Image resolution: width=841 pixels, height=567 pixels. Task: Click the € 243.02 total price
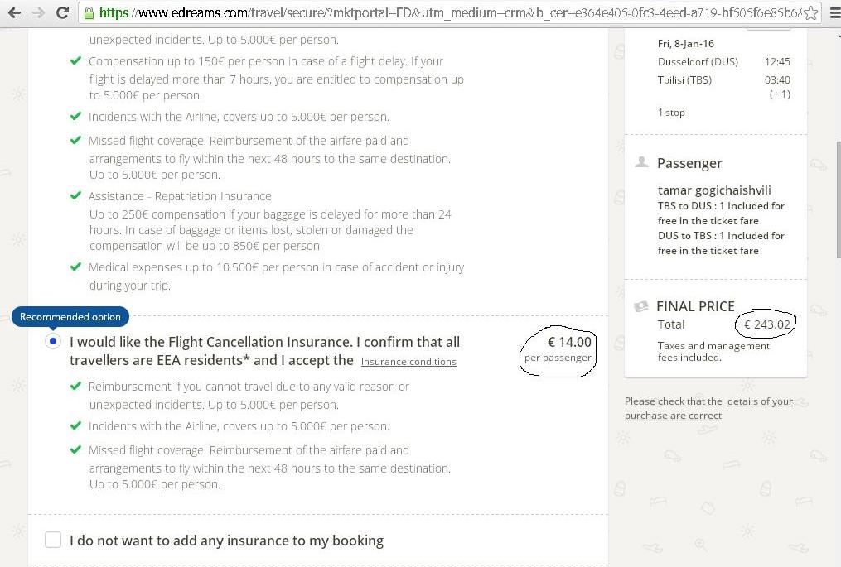766,324
